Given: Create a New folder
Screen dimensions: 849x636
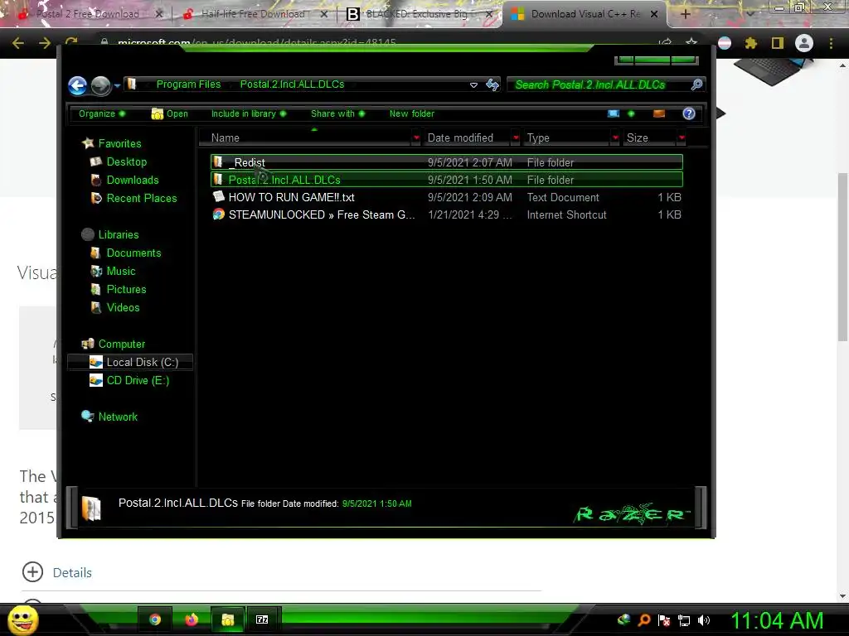Looking at the screenshot, I should click(411, 113).
